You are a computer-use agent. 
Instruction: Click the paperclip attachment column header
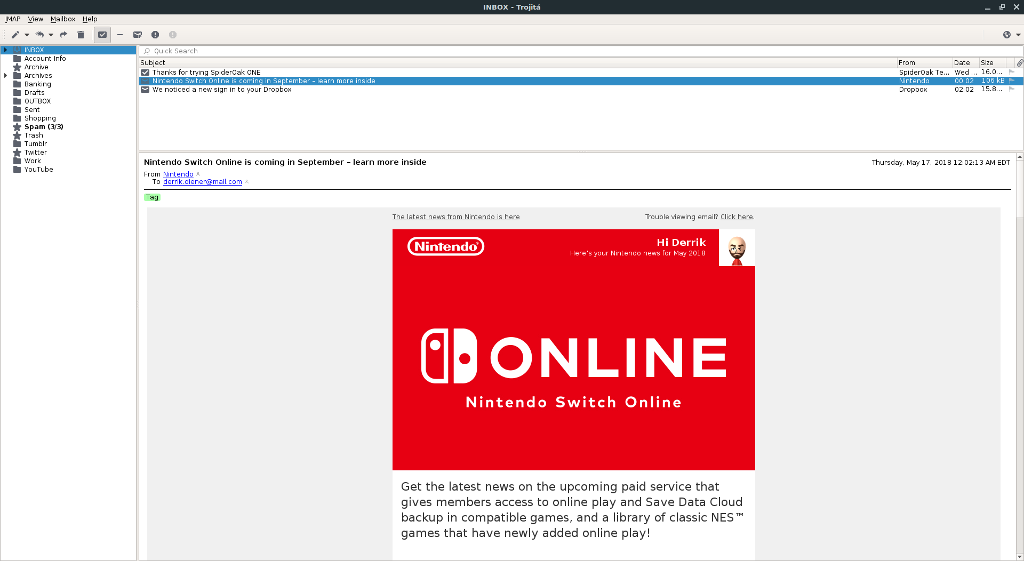pyautogui.click(x=1019, y=63)
